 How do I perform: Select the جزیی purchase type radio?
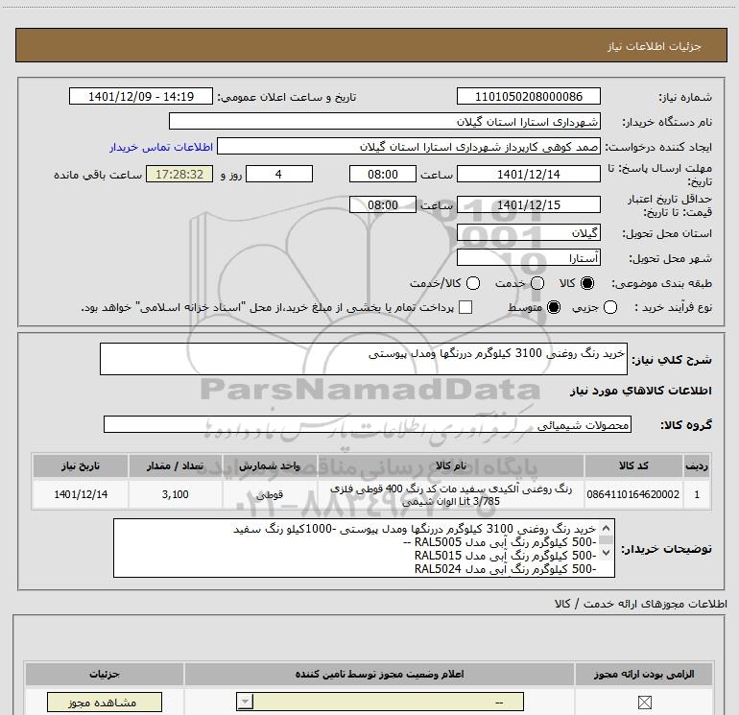(609, 307)
